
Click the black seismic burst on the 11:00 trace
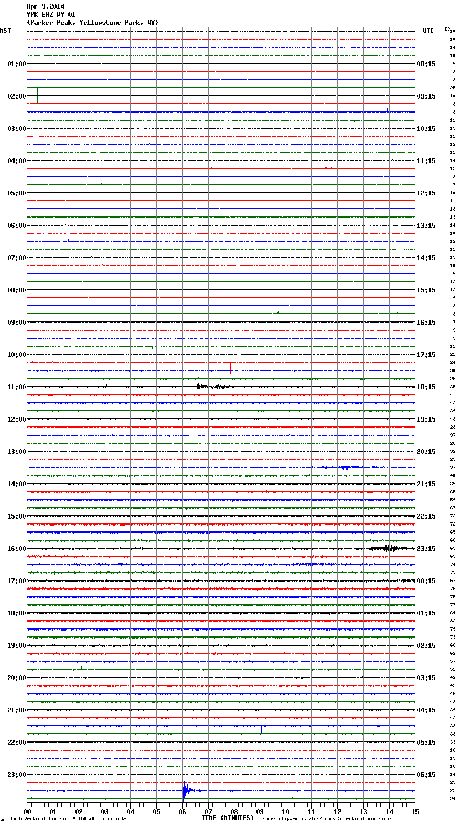[214, 386]
